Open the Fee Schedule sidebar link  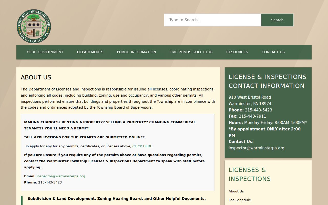240,200
